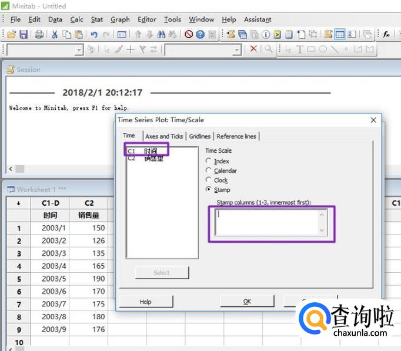Click the Save Project floppy disk icon
Viewport: 401px width, 351px height.
(24, 34)
